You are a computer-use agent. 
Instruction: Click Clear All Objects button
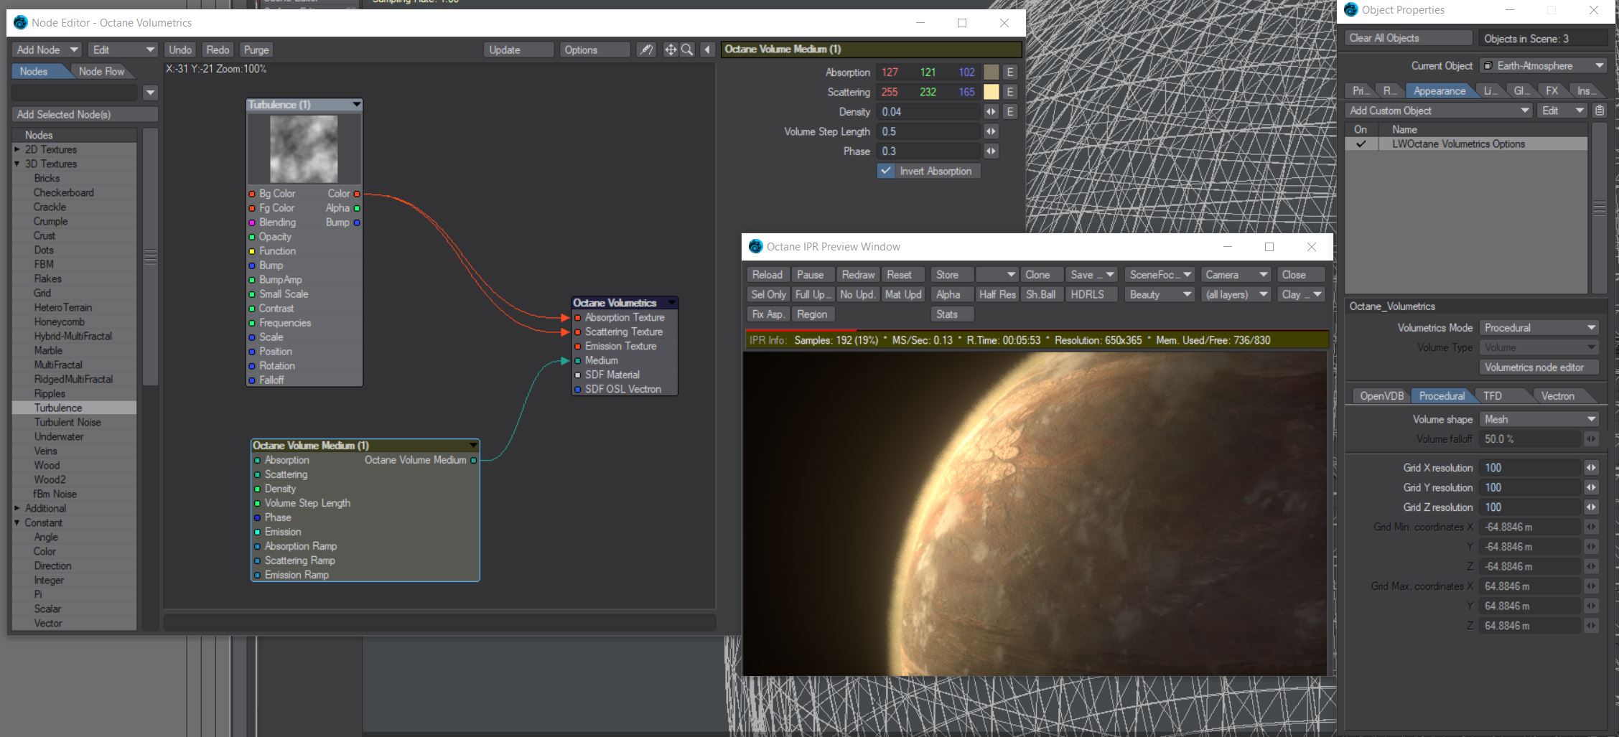point(1408,38)
